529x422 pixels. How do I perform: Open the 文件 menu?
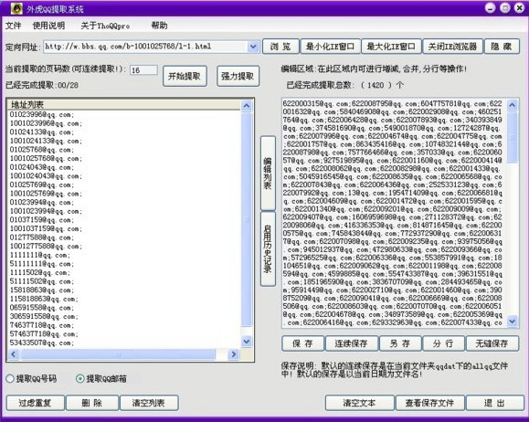coord(14,26)
